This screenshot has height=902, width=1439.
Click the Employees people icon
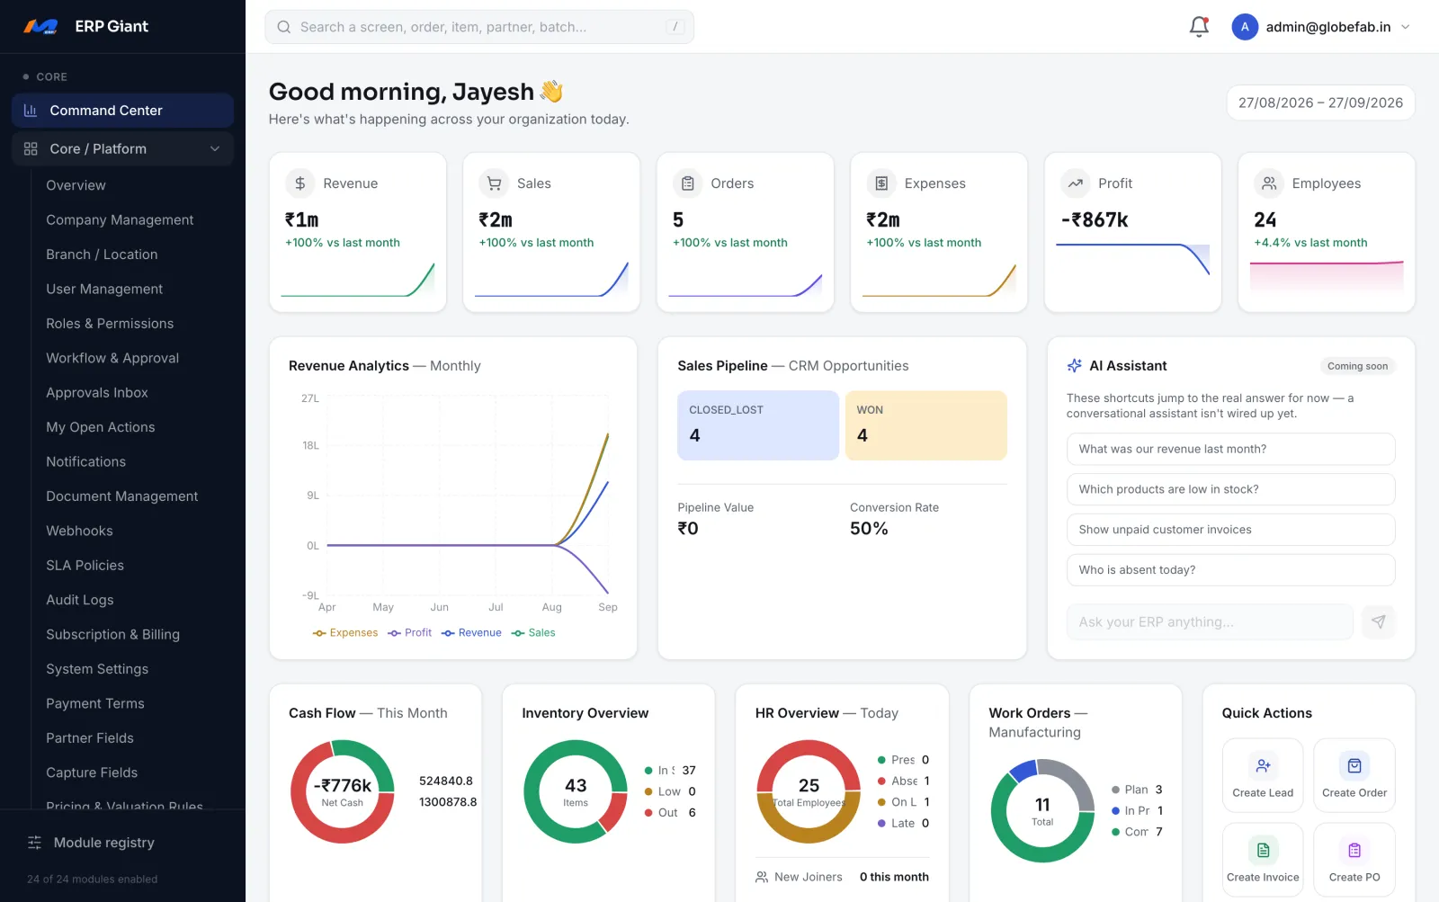coord(1269,183)
